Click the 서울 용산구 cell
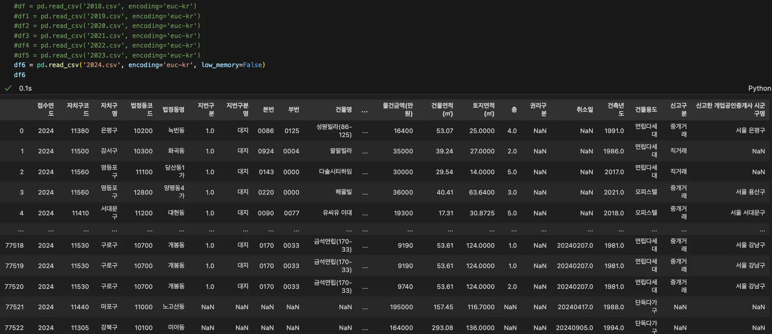Viewport: 772px width, 334px height. coord(750,192)
